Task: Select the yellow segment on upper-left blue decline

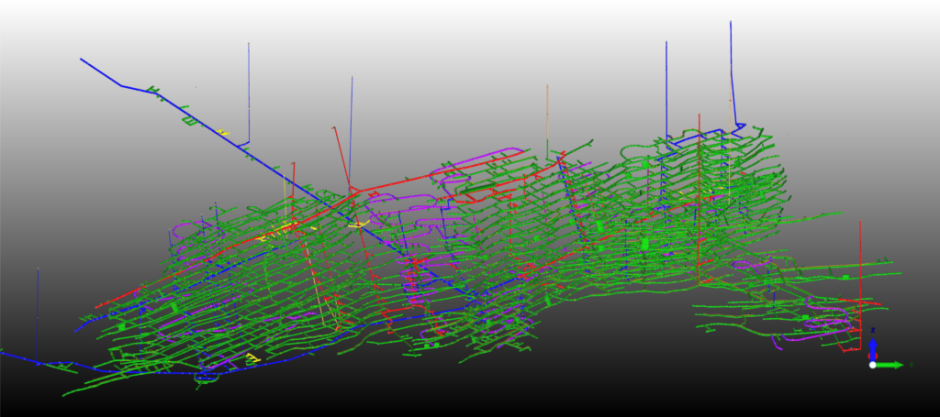Action: point(223,133)
